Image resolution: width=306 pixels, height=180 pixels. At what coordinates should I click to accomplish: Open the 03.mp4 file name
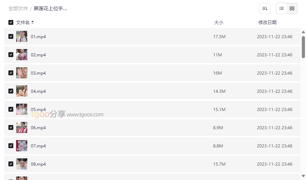pyautogui.click(x=38, y=73)
